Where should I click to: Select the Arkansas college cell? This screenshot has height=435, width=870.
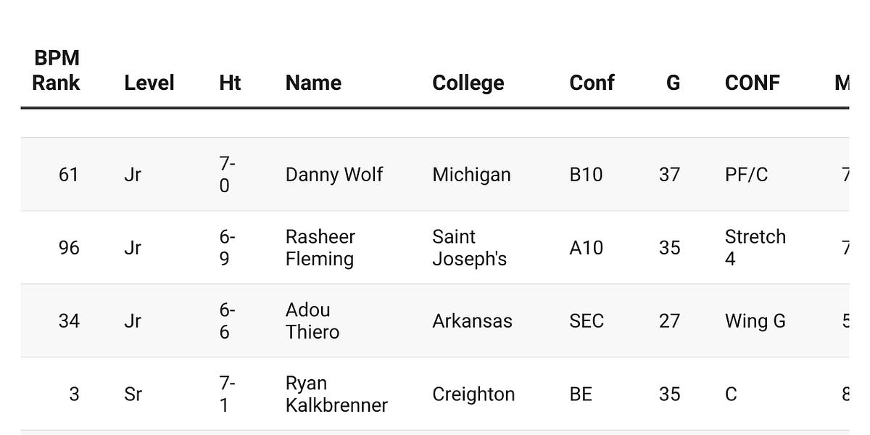tap(472, 320)
